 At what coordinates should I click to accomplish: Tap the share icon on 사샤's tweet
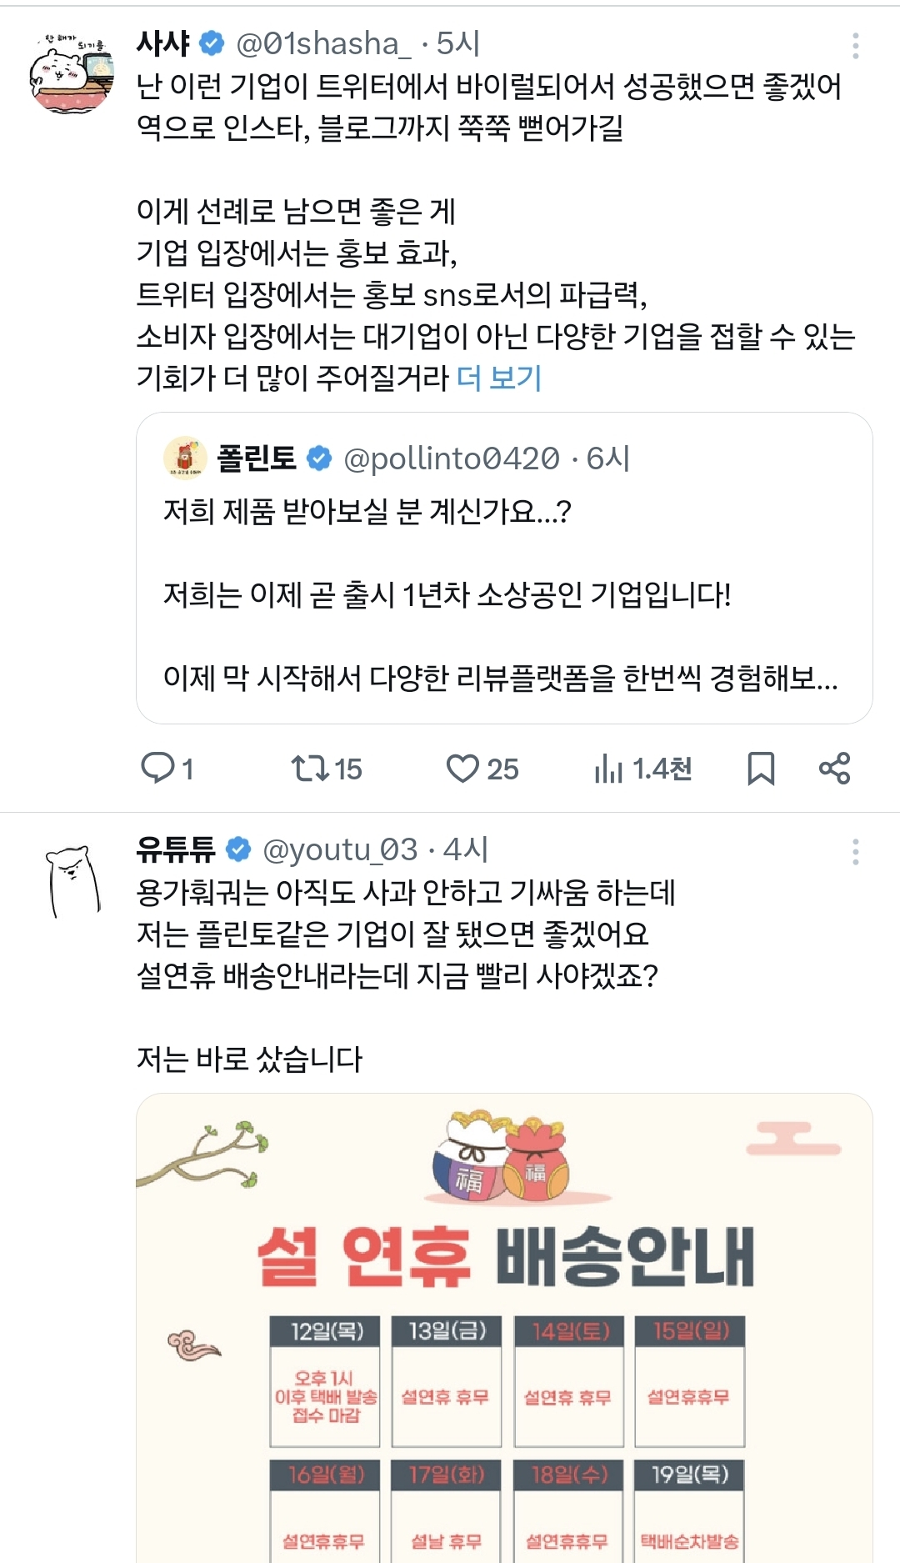click(834, 768)
